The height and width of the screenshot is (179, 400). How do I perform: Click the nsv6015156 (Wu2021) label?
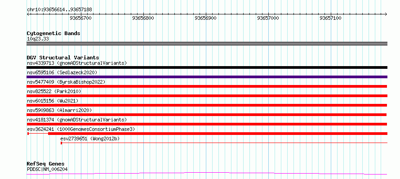[x=53, y=101]
